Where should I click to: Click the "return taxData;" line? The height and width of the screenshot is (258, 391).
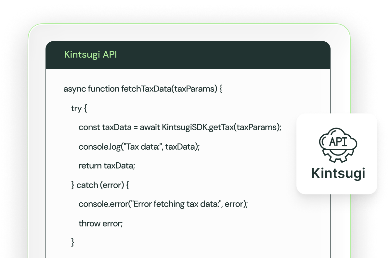pos(107,166)
